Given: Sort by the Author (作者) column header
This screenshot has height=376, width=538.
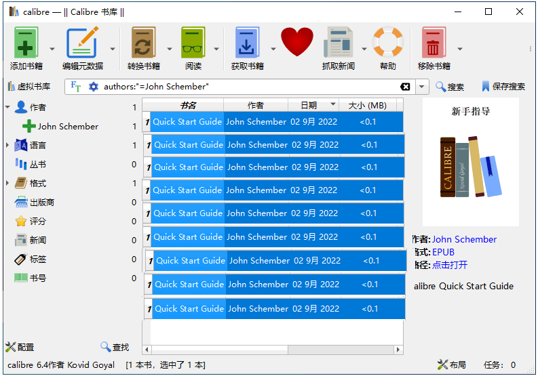Looking at the screenshot, I should click(x=256, y=105).
